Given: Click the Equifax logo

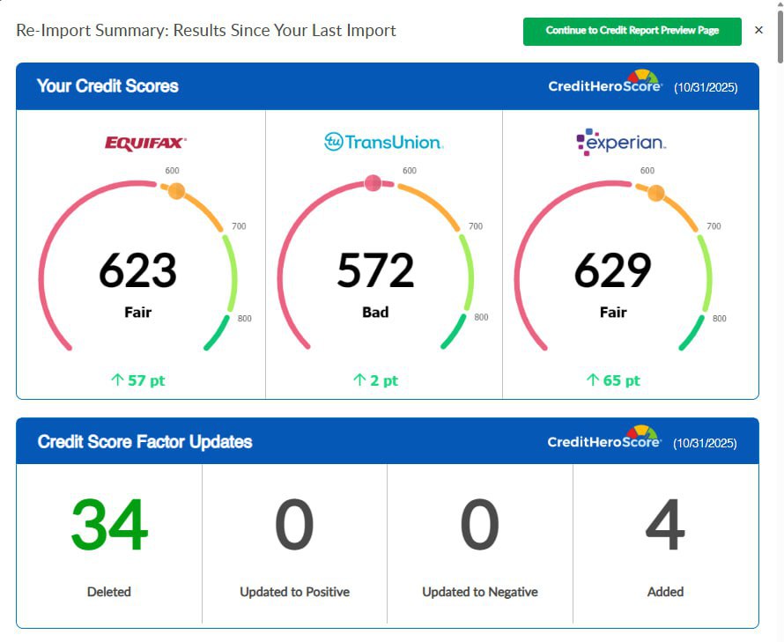Looking at the screenshot, I should 145,143.
